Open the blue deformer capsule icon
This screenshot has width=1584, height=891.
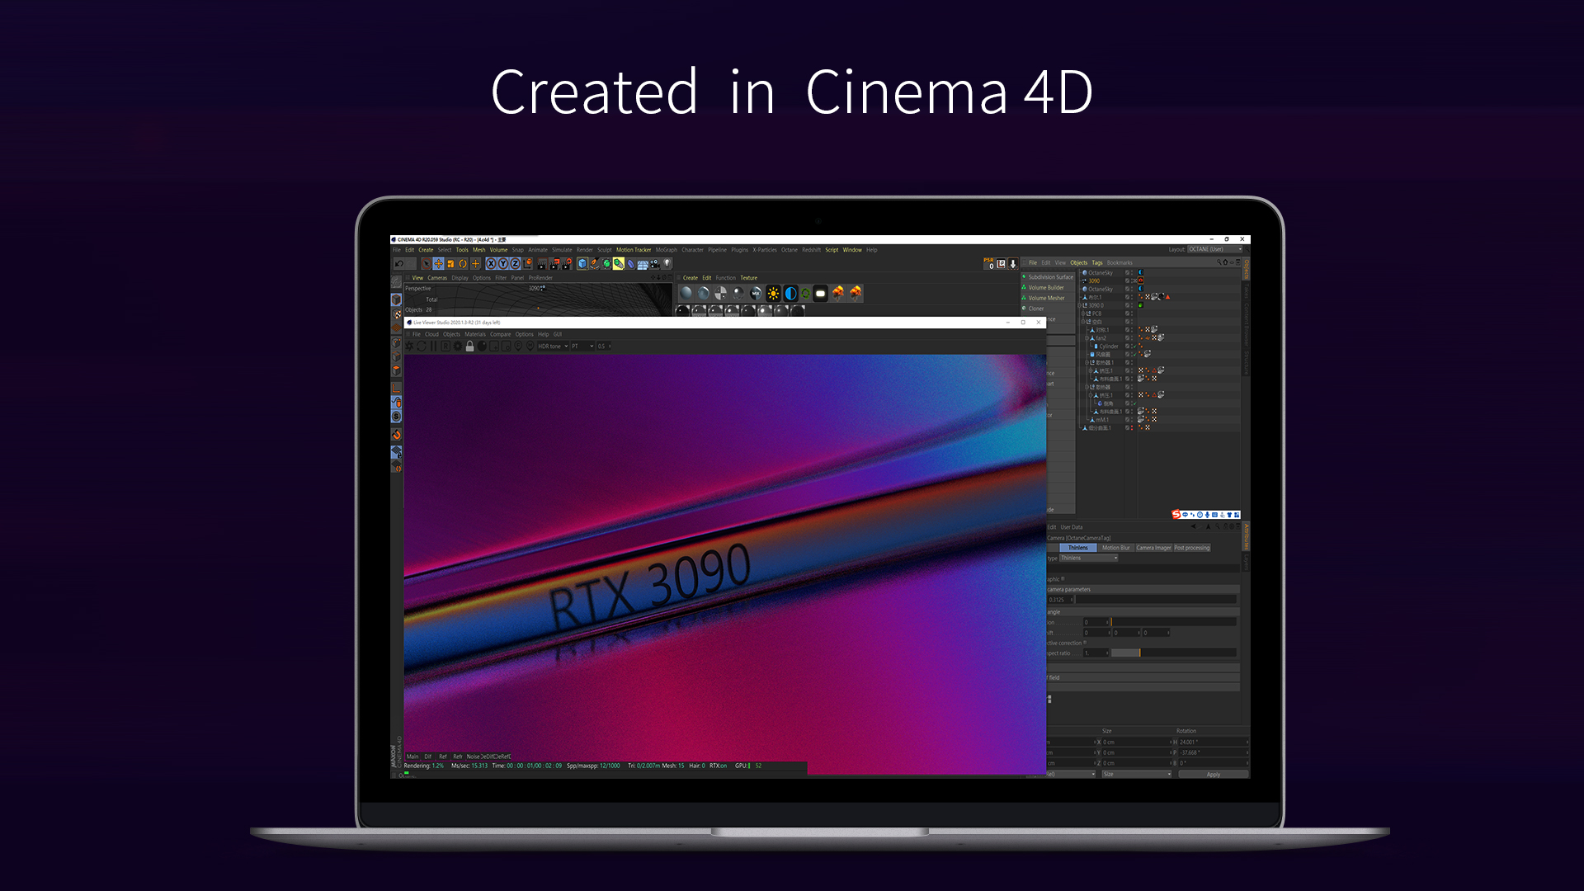630,264
